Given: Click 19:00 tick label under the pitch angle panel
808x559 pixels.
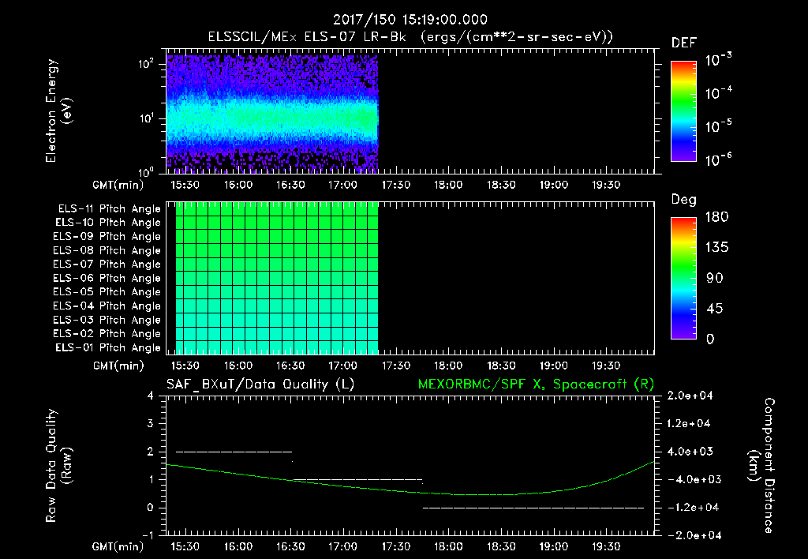Looking at the screenshot, I should pyautogui.click(x=553, y=366).
